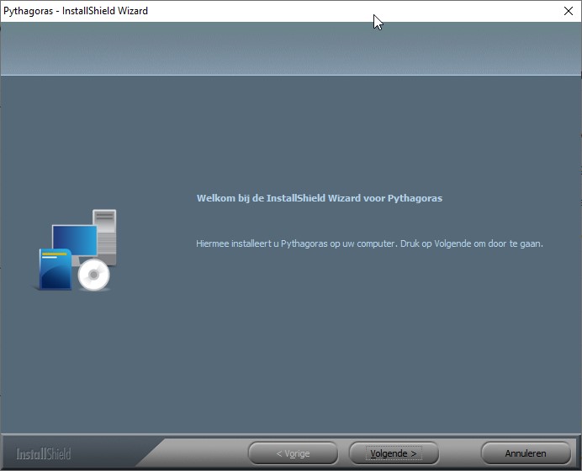Close the InstallShield Wizard window
Image resolution: width=582 pixels, height=471 pixels.
pyautogui.click(x=569, y=11)
